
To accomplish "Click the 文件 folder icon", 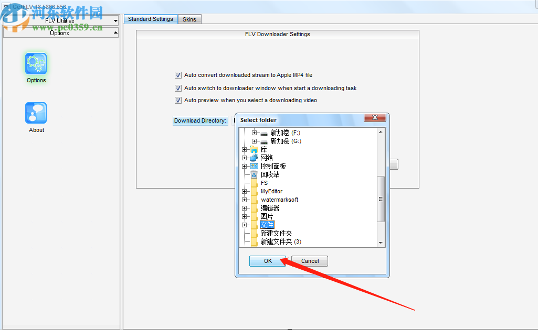I will click(x=254, y=225).
